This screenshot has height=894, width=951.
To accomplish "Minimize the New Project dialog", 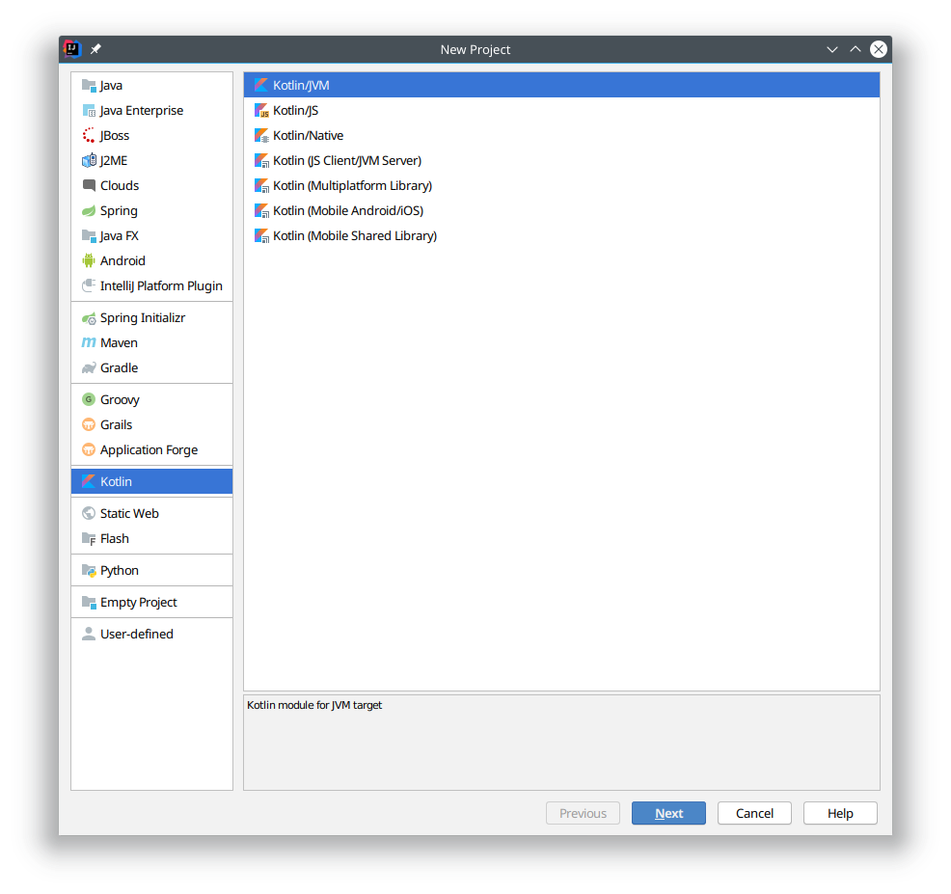I will pos(832,49).
